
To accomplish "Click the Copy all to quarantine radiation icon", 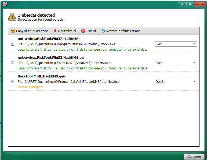I will [13, 31].
